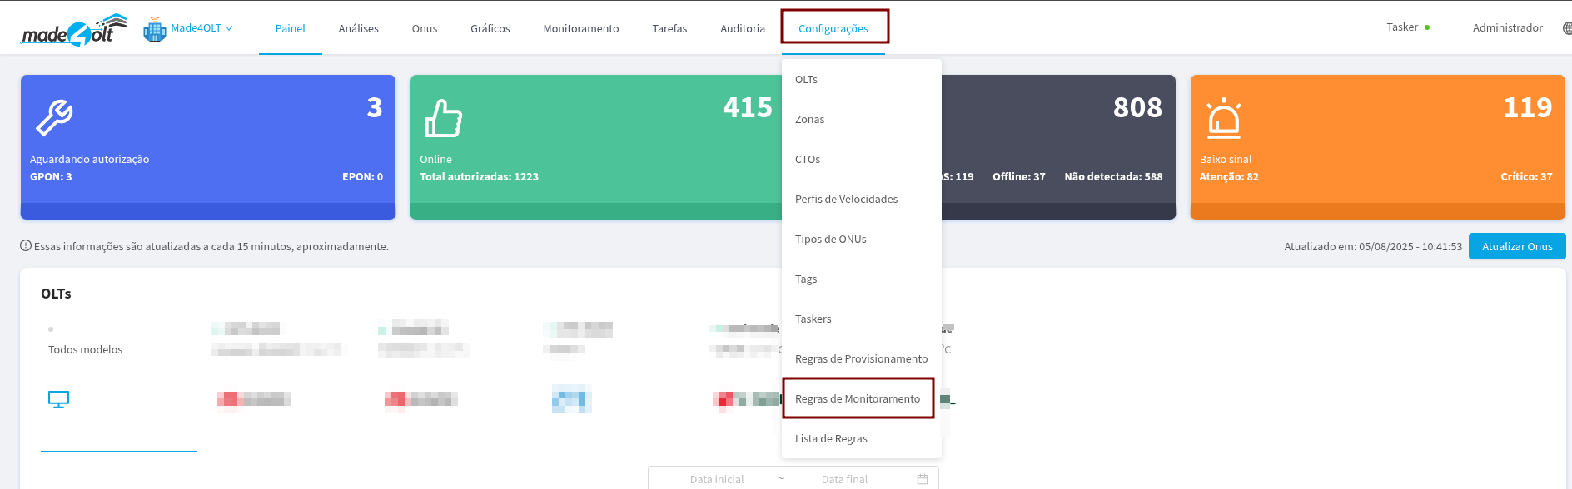Select the Todos modelos OLT filter
1572x489 pixels.
point(85,350)
